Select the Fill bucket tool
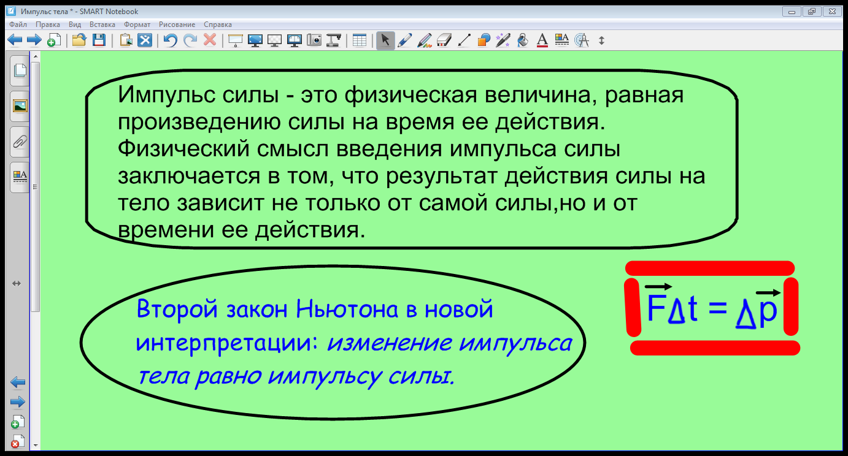The image size is (848, 456). [x=523, y=40]
